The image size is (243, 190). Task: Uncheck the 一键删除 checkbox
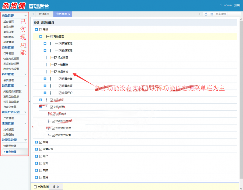click(56, 65)
